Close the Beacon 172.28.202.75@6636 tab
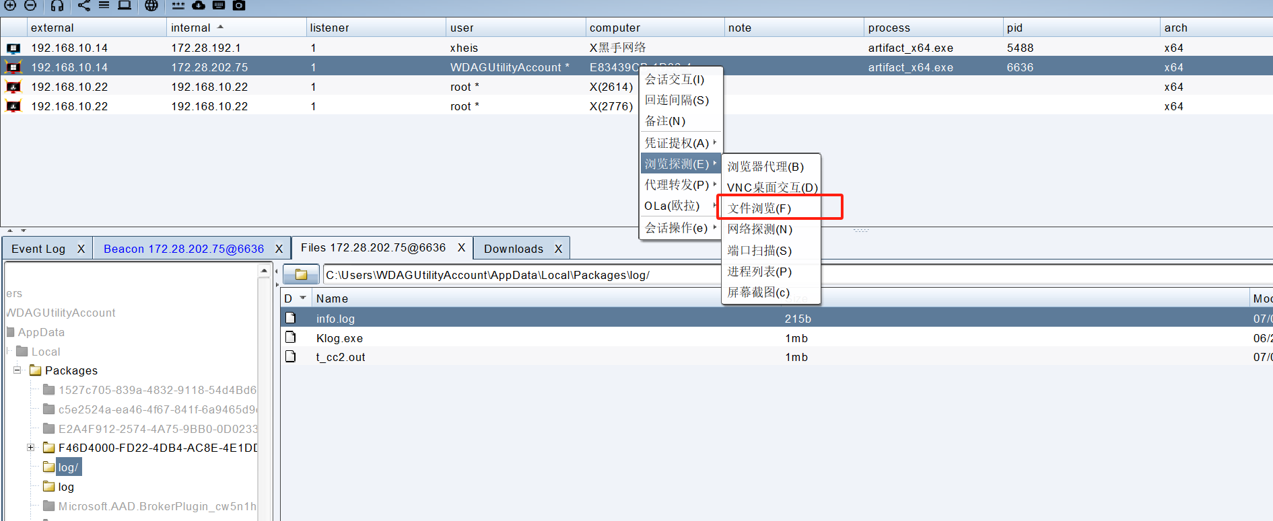The height and width of the screenshot is (521, 1273). coord(279,249)
